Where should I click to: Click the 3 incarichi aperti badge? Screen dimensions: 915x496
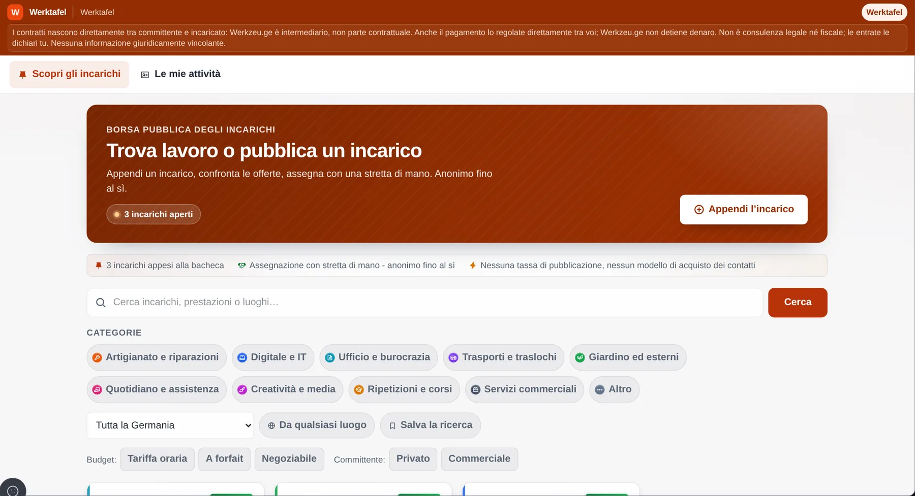tap(154, 214)
